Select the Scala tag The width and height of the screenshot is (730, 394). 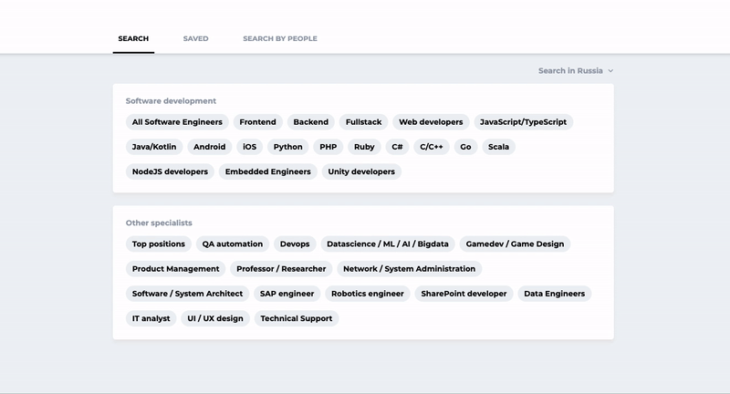coord(498,147)
